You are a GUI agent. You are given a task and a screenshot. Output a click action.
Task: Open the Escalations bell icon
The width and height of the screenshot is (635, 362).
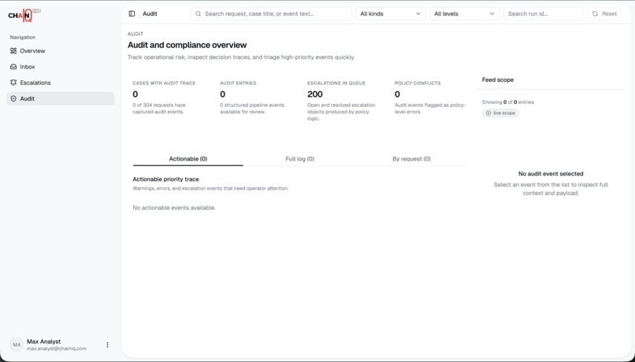(13, 83)
